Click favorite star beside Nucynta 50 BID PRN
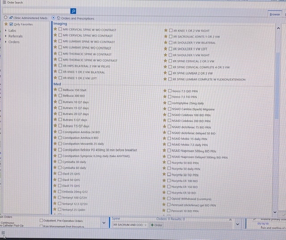Image resolution: width=286 pixels, height=240 pixels. click(164, 162)
